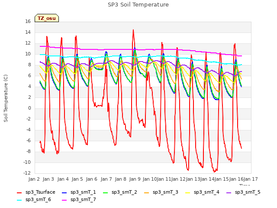This screenshot has width=277, height=208.
Task: Click the Jan 7 x-axis tick label
Action: (x=106, y=179)
